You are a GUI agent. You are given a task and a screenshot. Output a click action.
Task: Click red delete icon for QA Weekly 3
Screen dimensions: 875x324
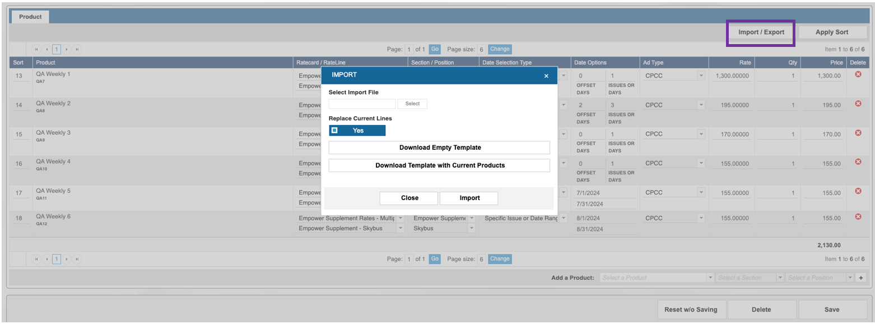coord(858,133)
